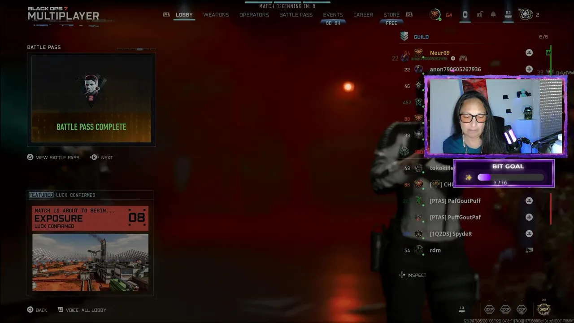Open the OPERATORS tab

click(254, 15)
